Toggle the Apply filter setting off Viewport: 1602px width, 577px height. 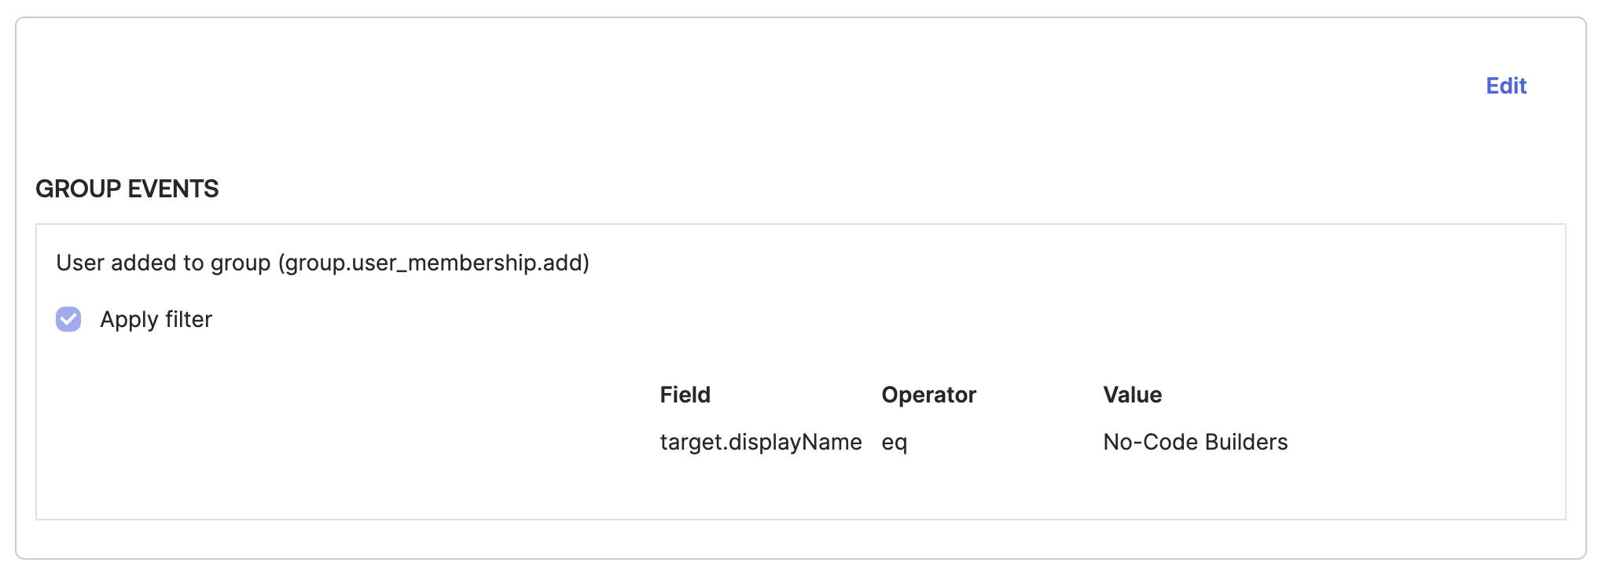[68, 319]
